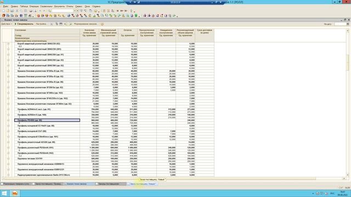351x197 pixels.
Task: Select the Пружина тяговая SS4701 row name
Action: point(30,159)
